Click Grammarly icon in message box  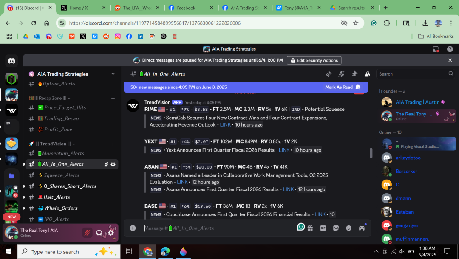pyautogui.click(x=301, y=227)
